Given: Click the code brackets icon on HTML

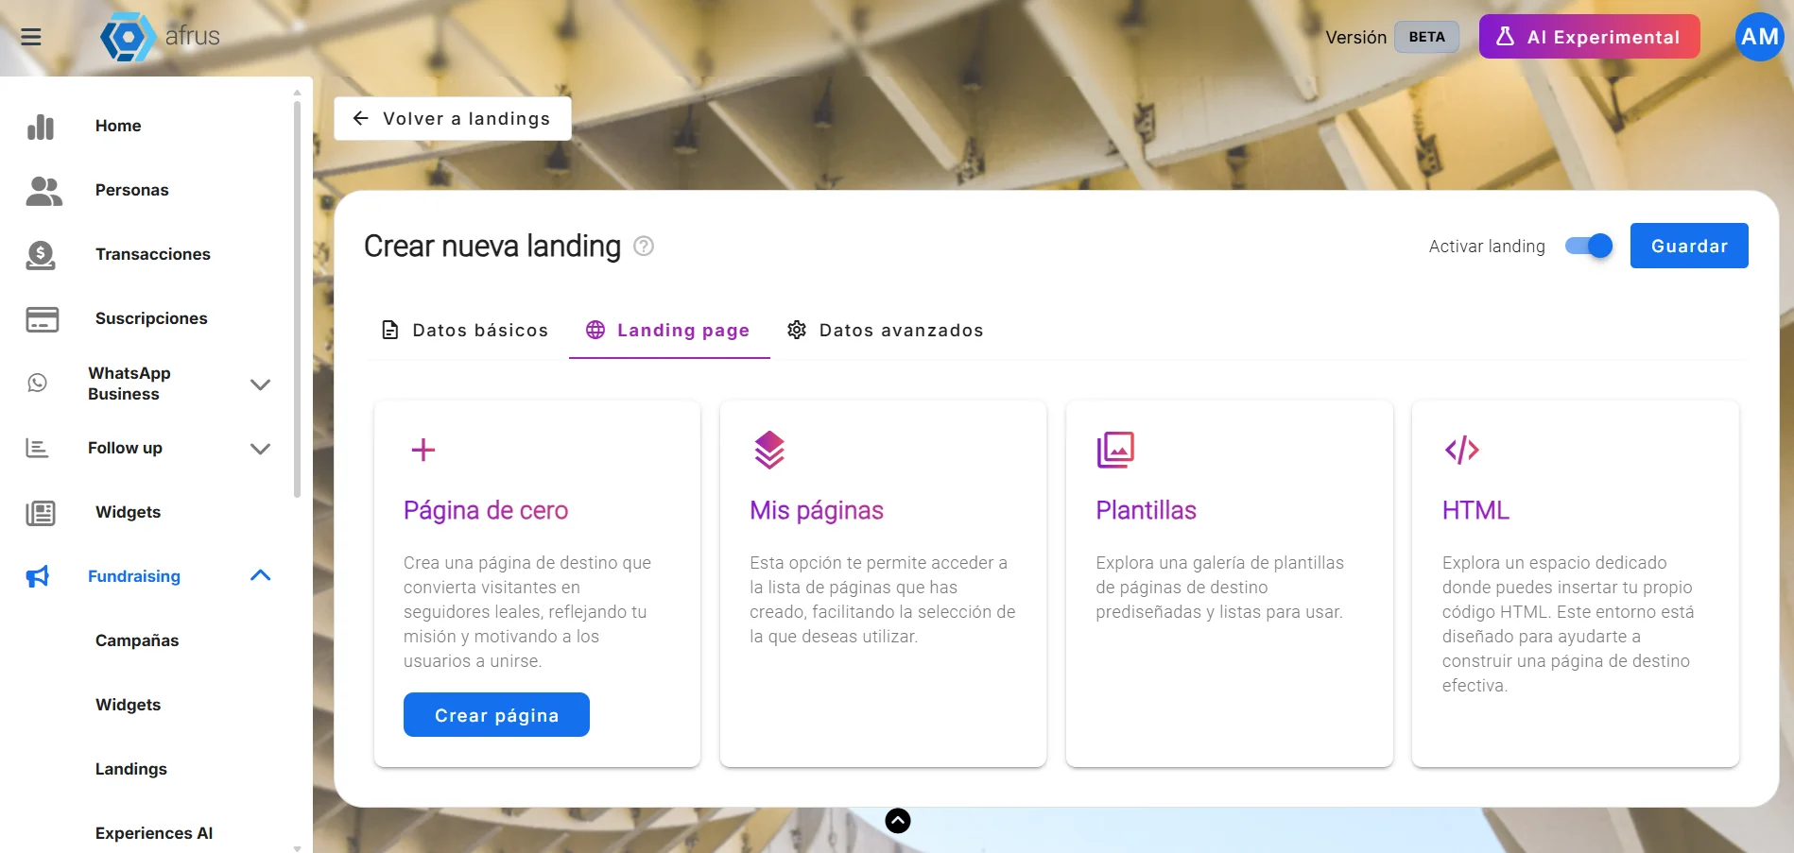Looking at the screenshot, I should (x=1461, y=450).
